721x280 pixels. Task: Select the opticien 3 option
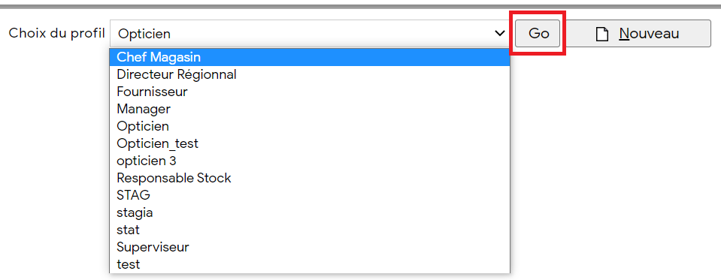coord(310,161)
